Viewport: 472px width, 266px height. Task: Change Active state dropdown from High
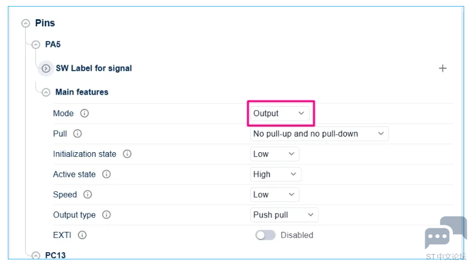[x=276, y=174]
